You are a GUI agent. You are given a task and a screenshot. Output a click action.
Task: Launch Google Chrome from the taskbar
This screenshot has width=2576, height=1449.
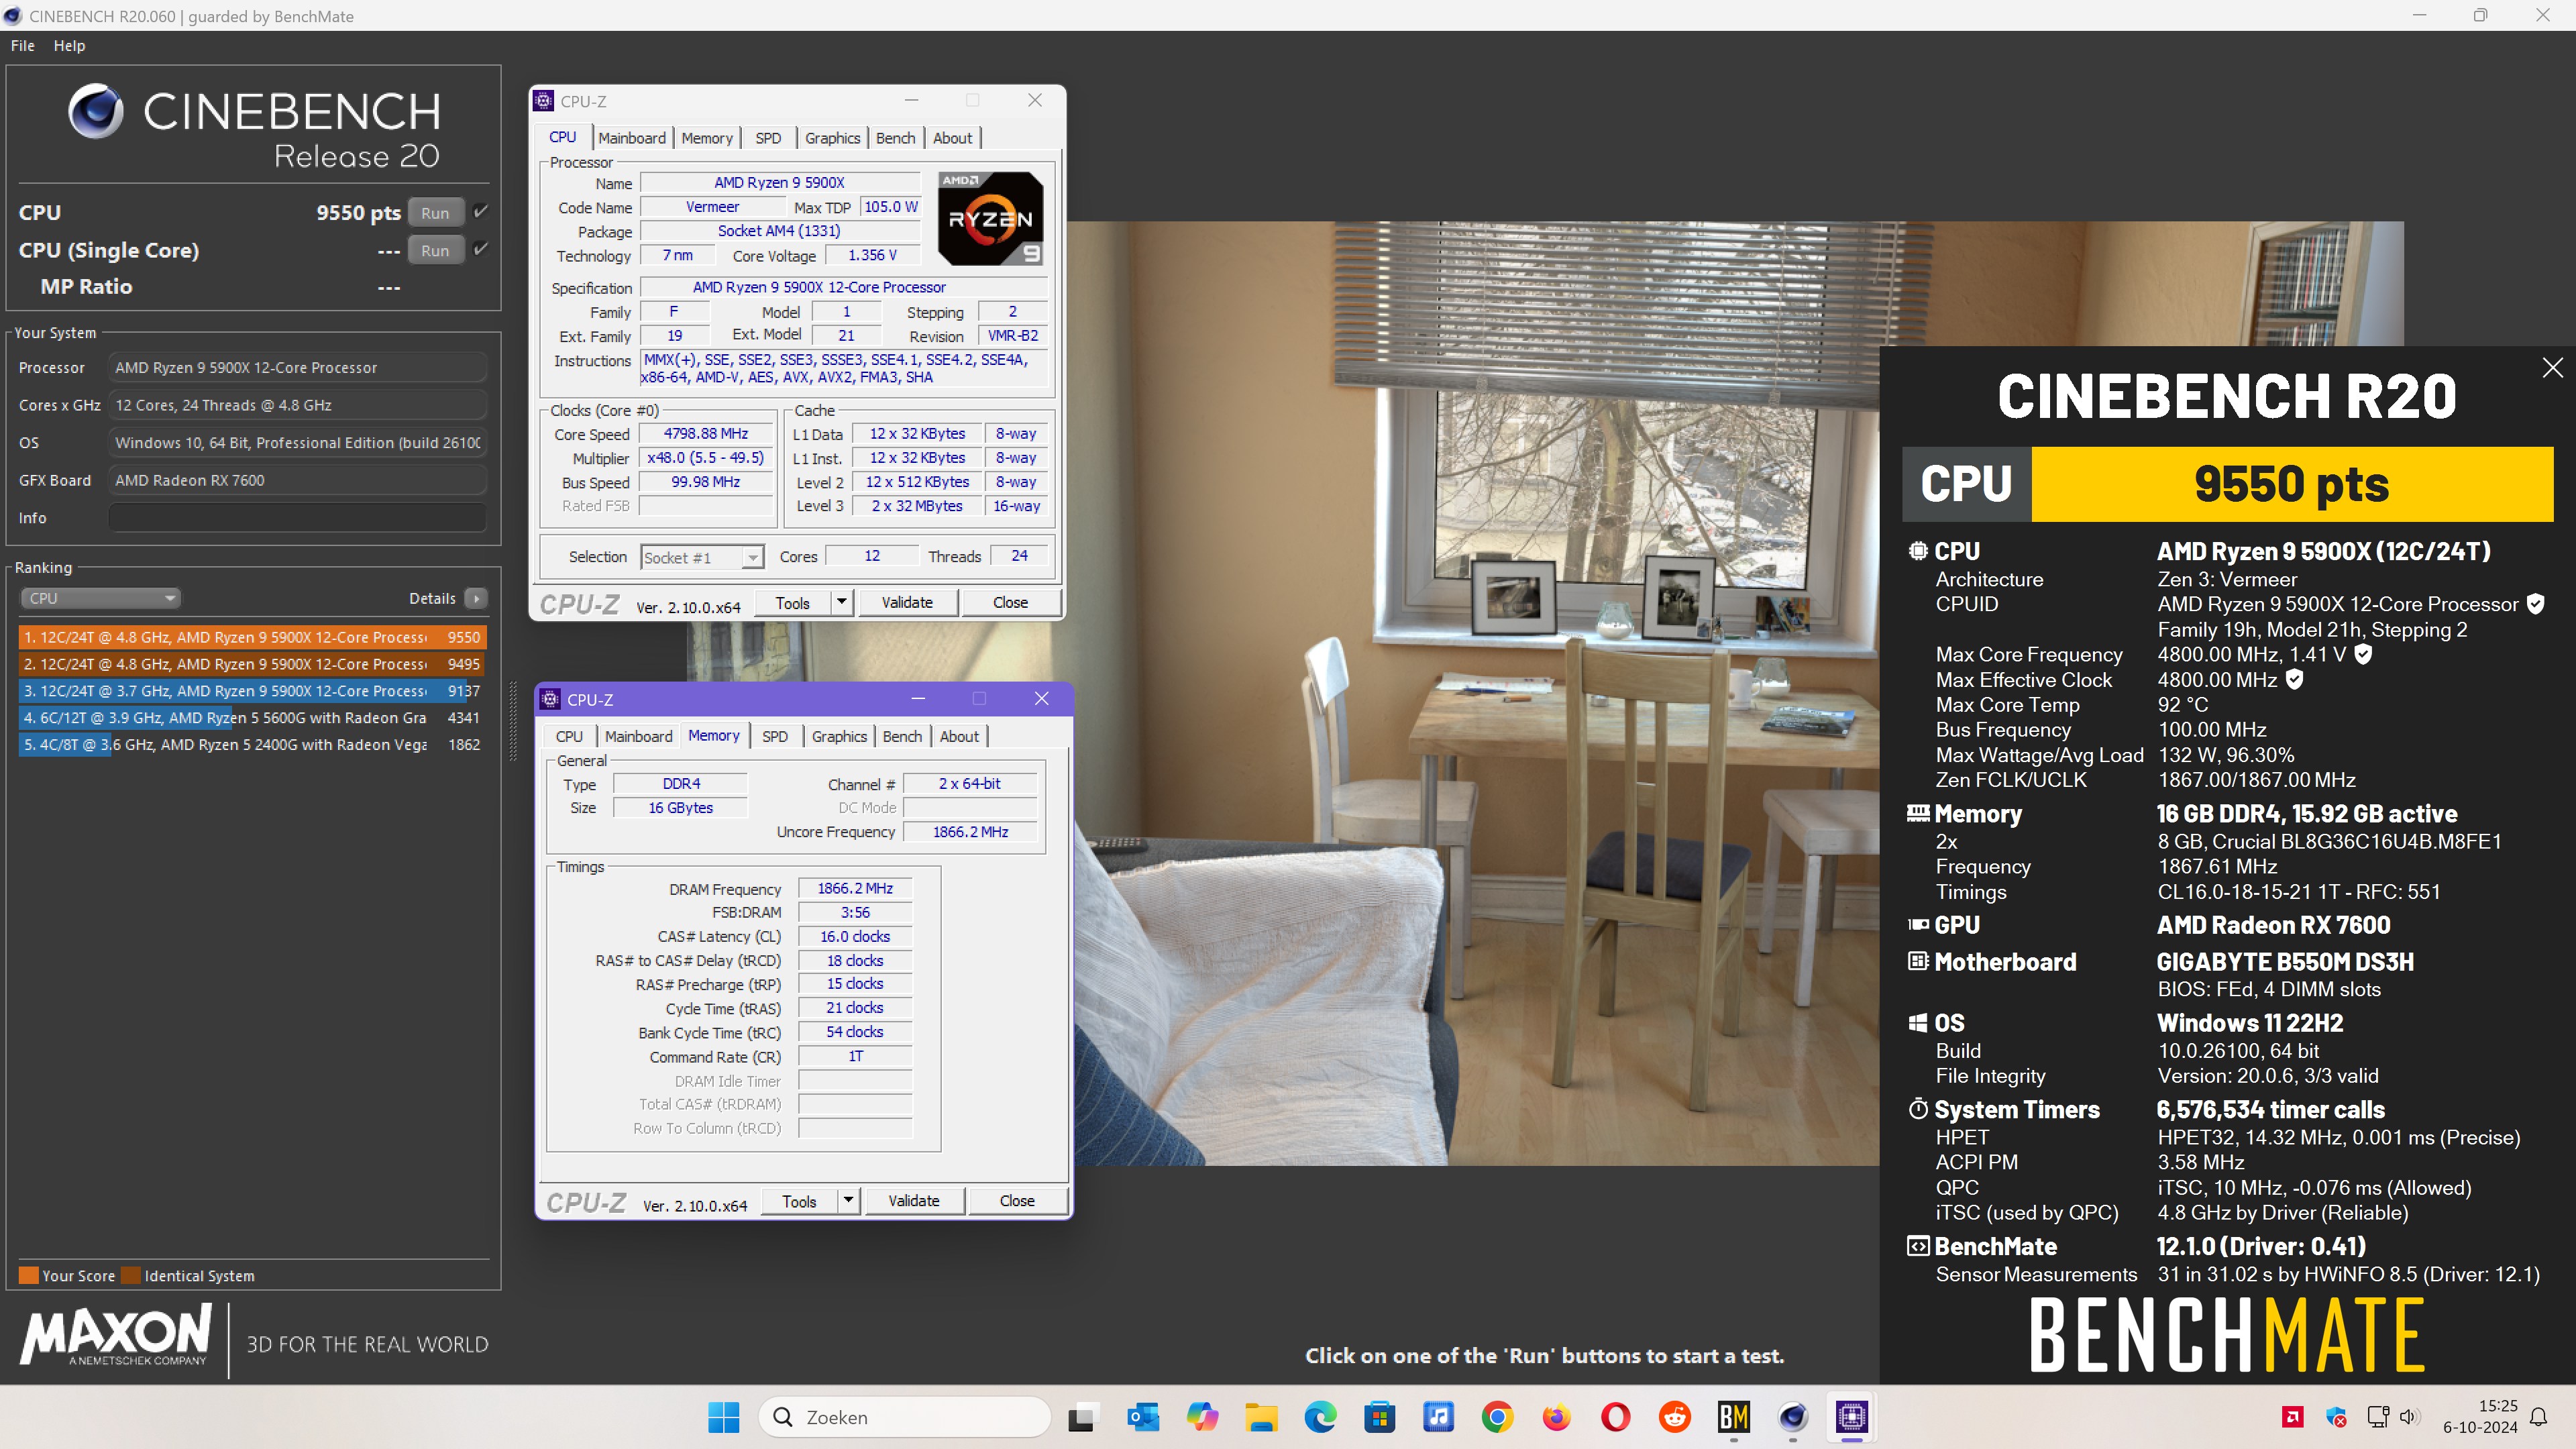click(x=1497, y=1417)
